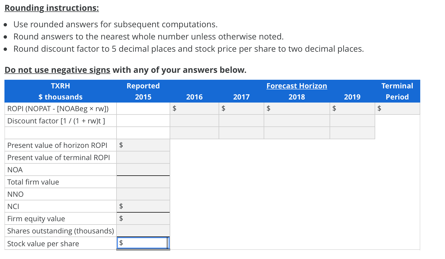Click the 'ROPI (NOPAT - [NOABeg × rw])' row label
Image resolution: width=445 pixels, height=259 pixels.
(x=58, y=109)
